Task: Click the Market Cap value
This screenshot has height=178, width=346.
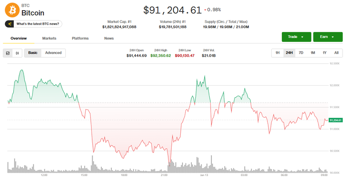Action: coord(119,27)
